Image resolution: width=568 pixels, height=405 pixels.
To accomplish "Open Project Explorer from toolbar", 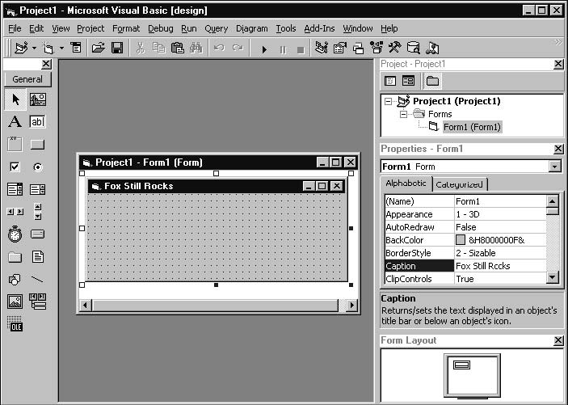I will pyautogui.click(x=322, y=48).
